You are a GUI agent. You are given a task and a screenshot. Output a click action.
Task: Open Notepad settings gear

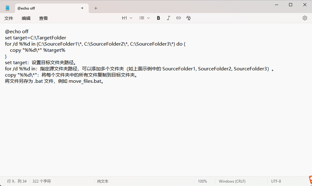[305, 18]
